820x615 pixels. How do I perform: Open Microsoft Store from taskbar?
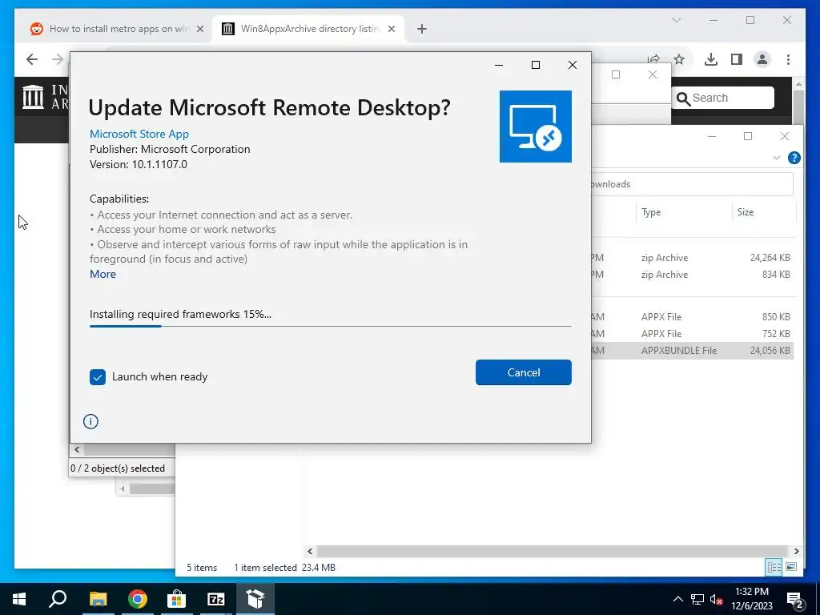tap(177, 599)
